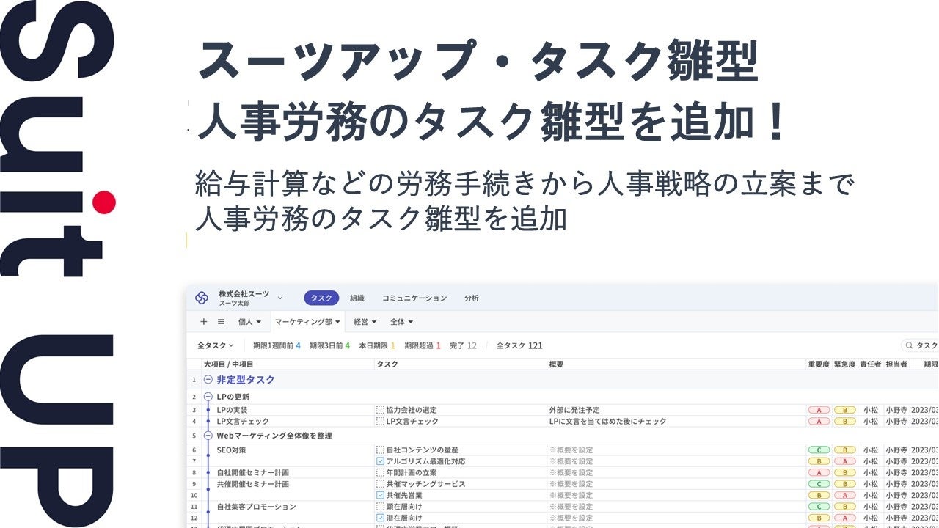Screen dimensions: 939x528
Task: Switch to the 組織 tab
Action: 357,298
